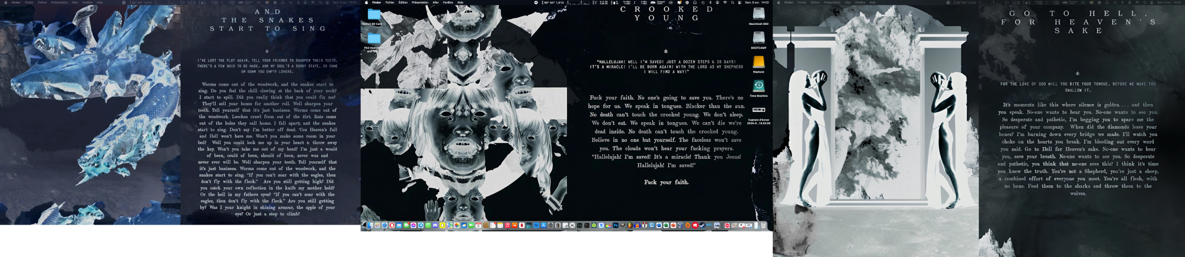Viewport: 1185px width, 257px height.
Task: Open Mail from the Dock
Action: coord(399,225)
